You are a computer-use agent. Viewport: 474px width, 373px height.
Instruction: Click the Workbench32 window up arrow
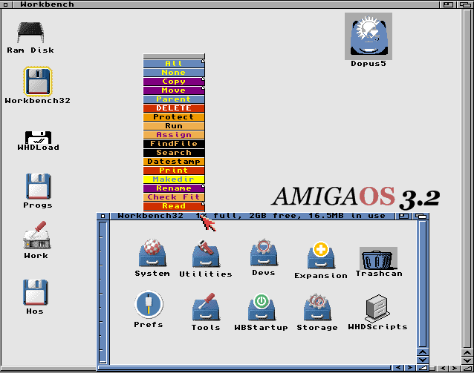423,352
